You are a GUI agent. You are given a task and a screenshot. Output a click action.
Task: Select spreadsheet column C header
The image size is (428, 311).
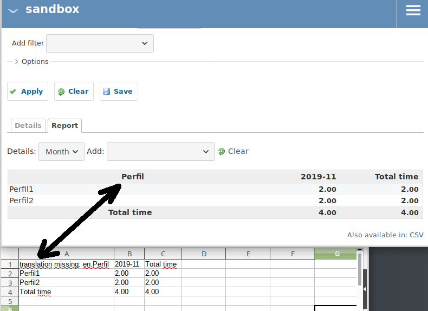click(x=163, y=254)
